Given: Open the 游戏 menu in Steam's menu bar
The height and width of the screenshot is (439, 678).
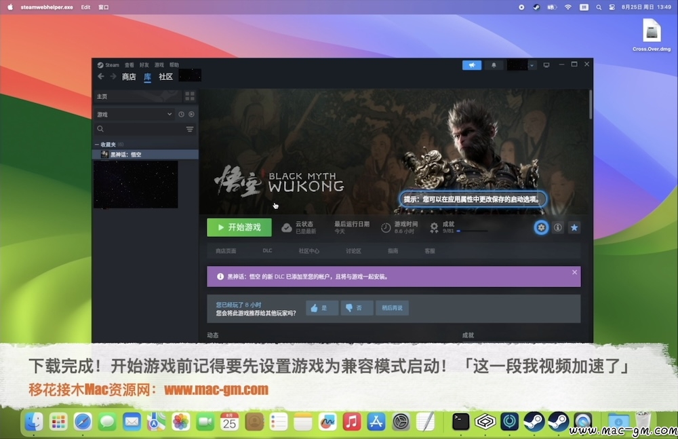Looking at the screenshot, I should click(x=159, y=65).
